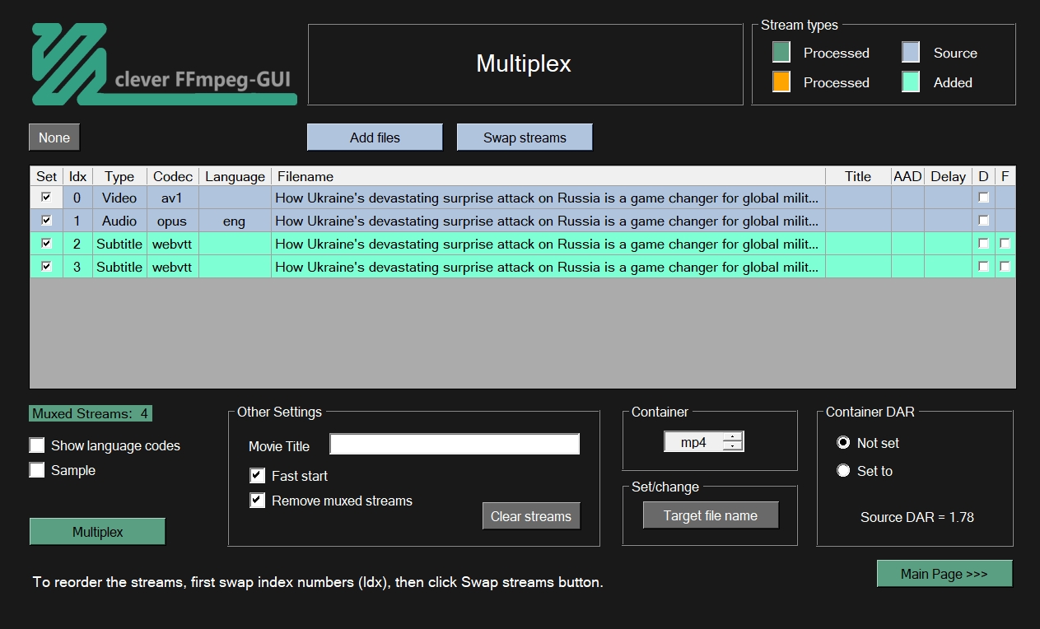Click the None button
This screenshot has width=1040, height=629.
click(54, 137)
